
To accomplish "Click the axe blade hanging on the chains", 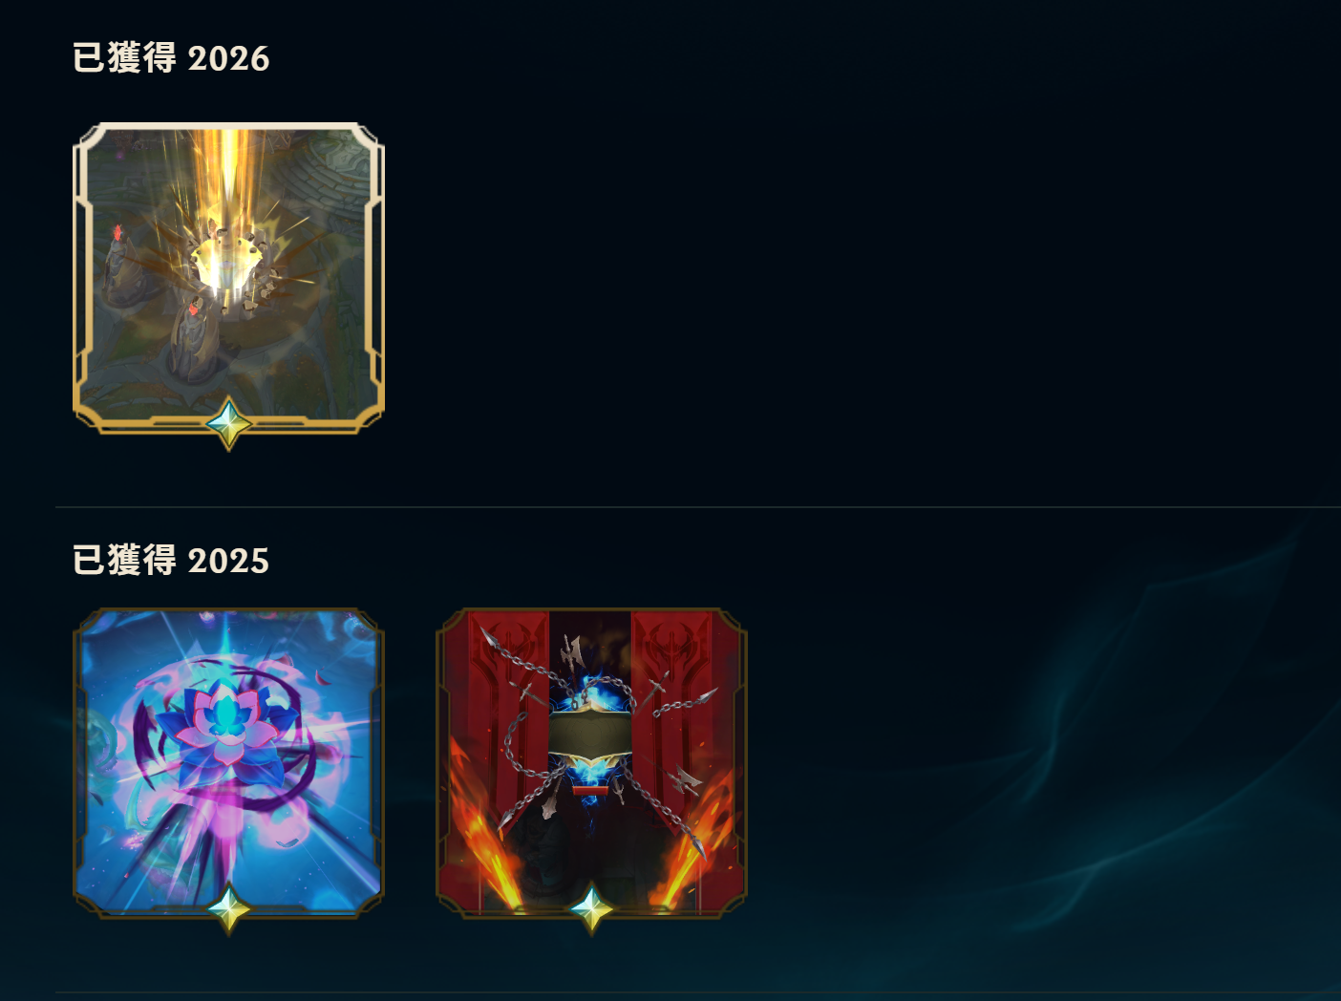I will [x=571, y=653].
